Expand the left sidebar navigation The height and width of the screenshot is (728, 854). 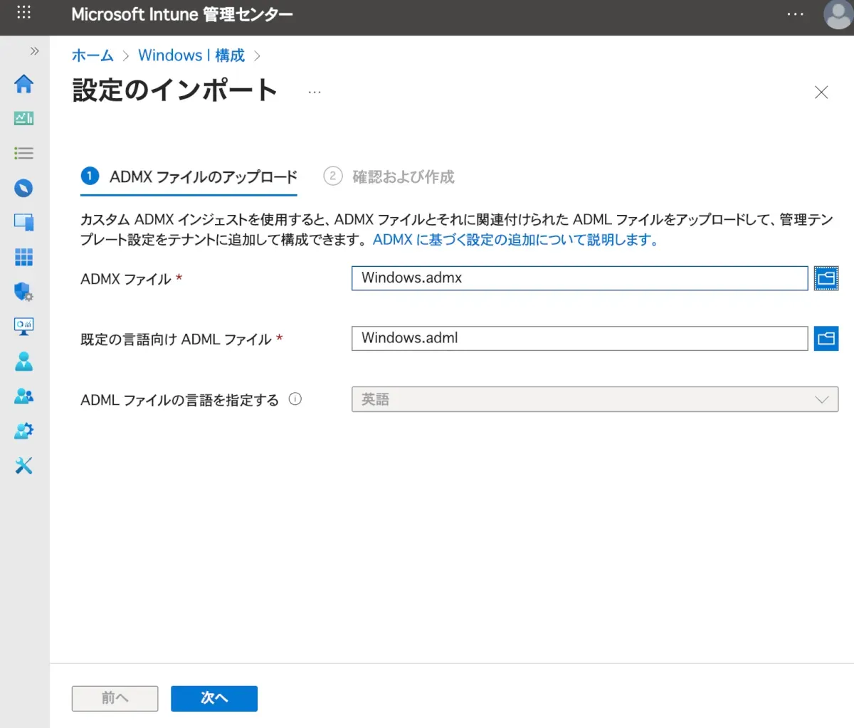click(34, 51)
